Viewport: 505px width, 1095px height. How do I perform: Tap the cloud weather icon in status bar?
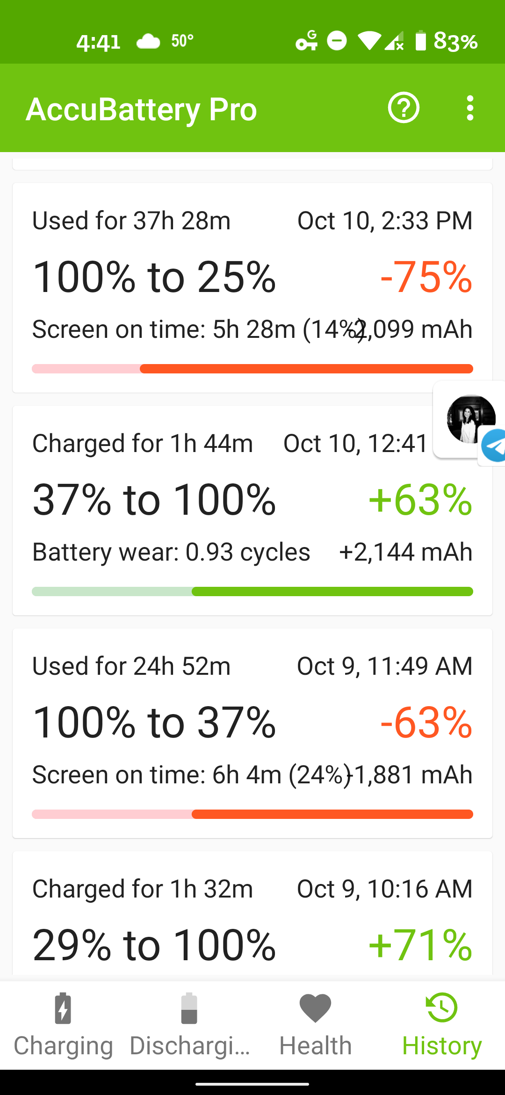tap(148, 41)
